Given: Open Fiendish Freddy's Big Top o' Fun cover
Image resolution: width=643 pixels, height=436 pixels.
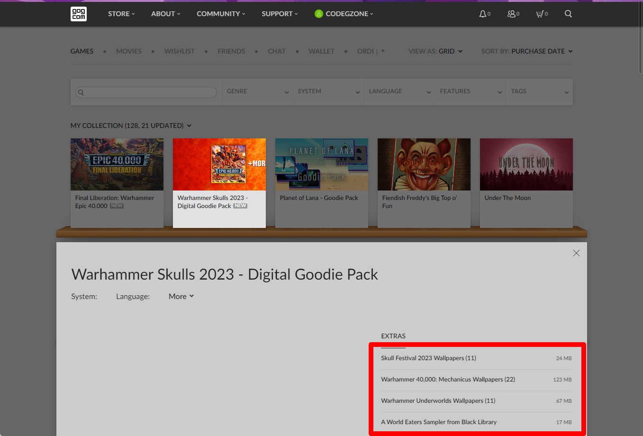Looking at the screenshot, I should [424, 164].
